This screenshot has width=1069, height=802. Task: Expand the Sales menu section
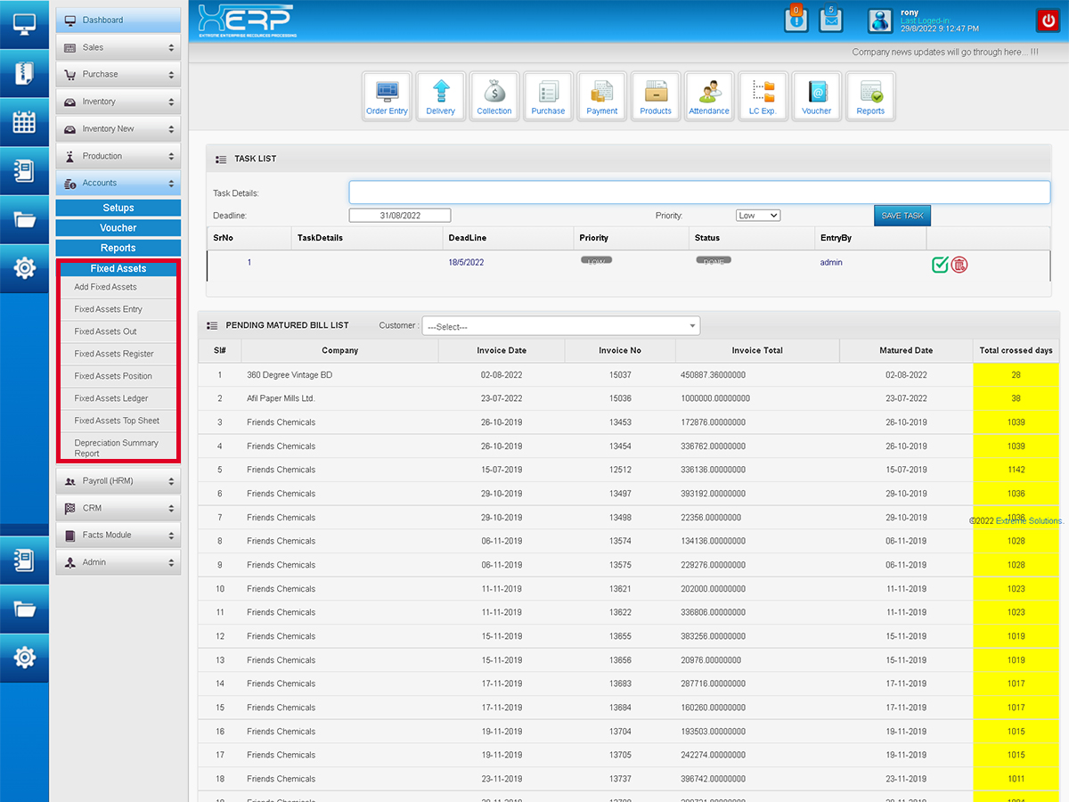(x=118, y=47)
